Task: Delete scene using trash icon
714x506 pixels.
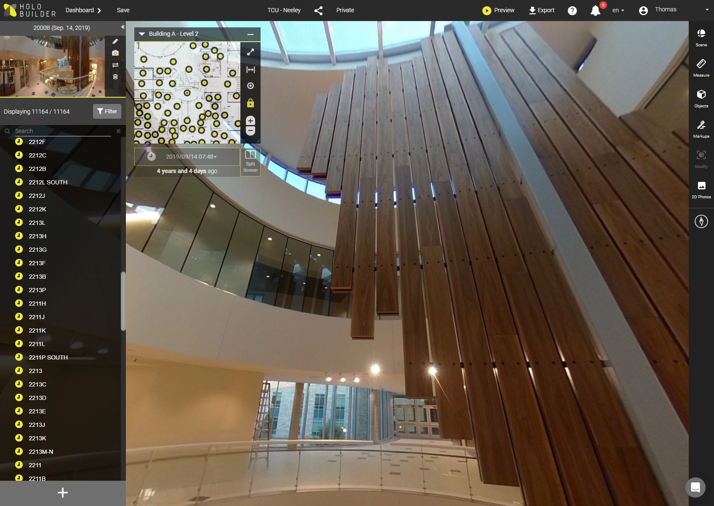Action: [115, 77]
